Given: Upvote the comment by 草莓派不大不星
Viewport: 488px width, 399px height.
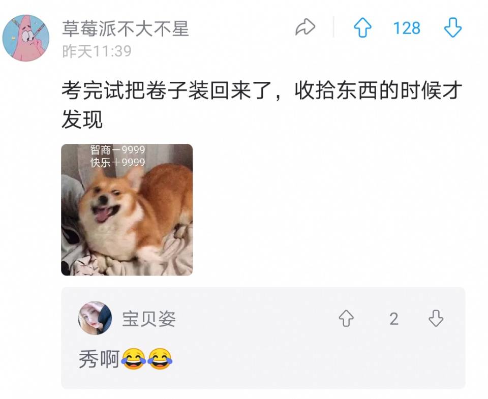Looking at the screenshot, I should click(362, 27).
